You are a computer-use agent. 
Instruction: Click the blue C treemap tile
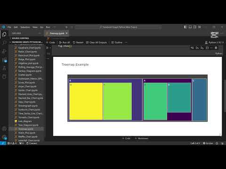[199, 100]
